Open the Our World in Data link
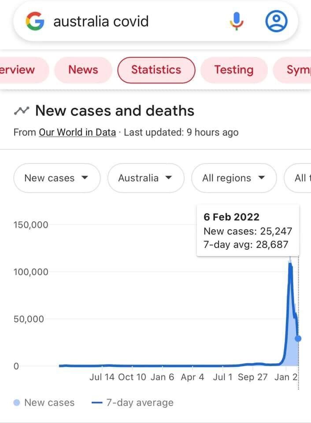 click(x=77, y=132)
